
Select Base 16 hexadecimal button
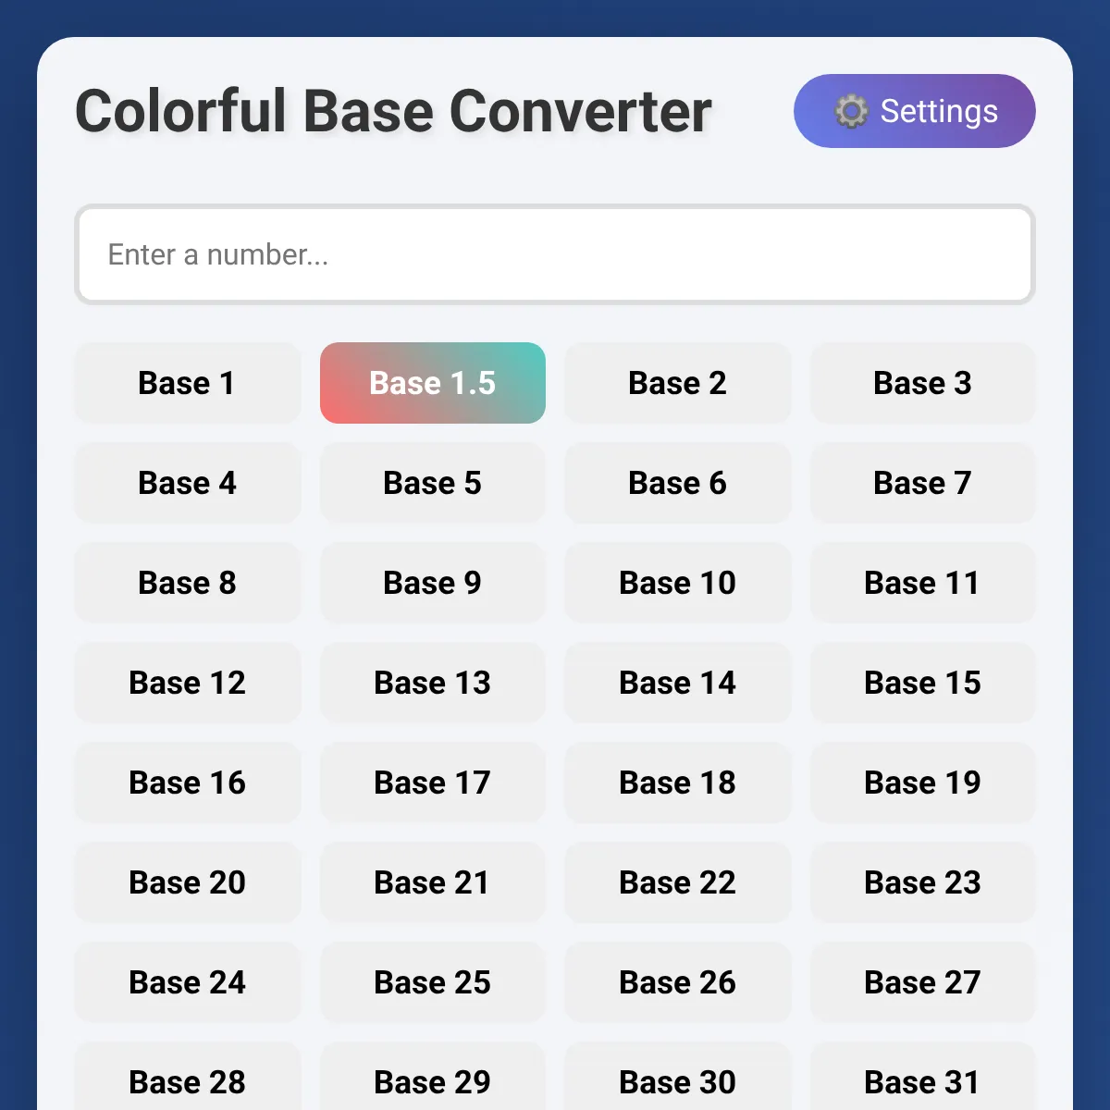pyautogui.click(x=188, y=783)
